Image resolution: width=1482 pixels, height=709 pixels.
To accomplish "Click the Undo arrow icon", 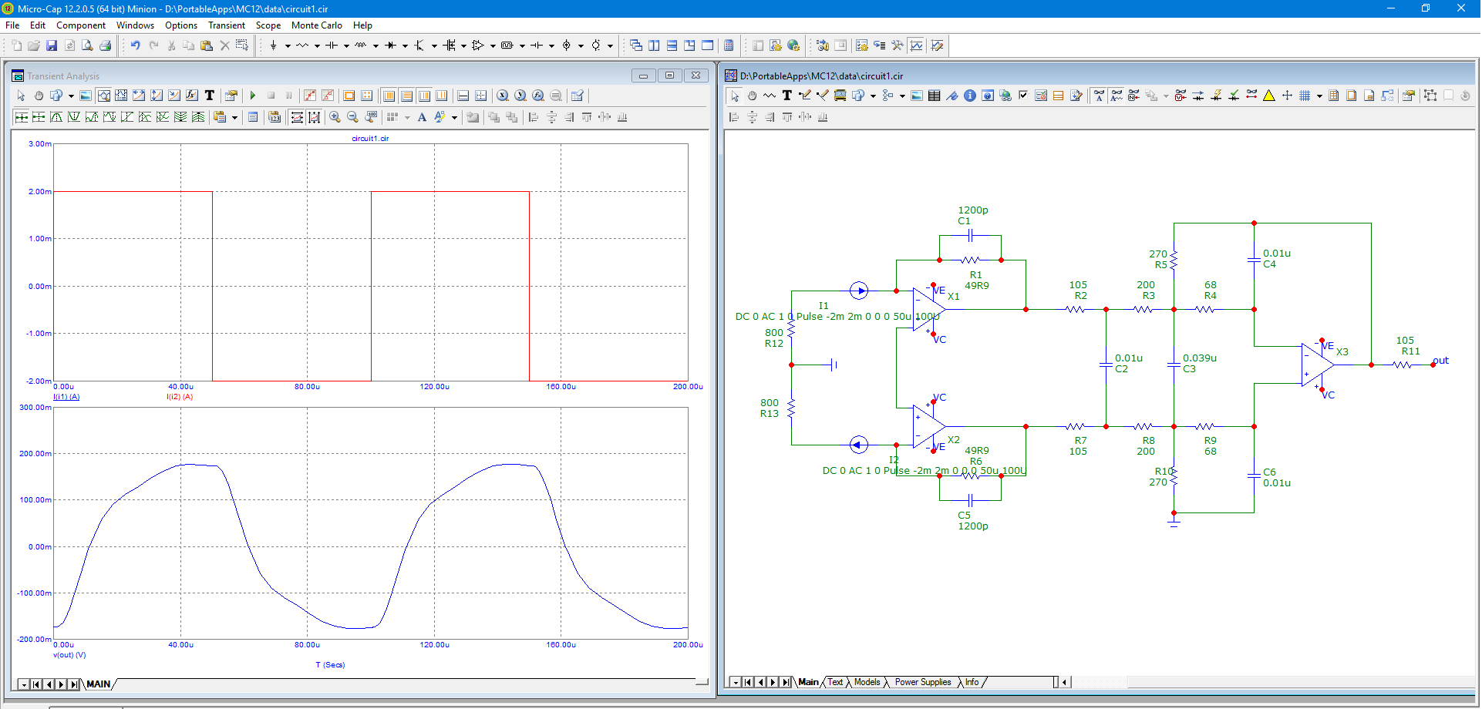I will (135, 45).
